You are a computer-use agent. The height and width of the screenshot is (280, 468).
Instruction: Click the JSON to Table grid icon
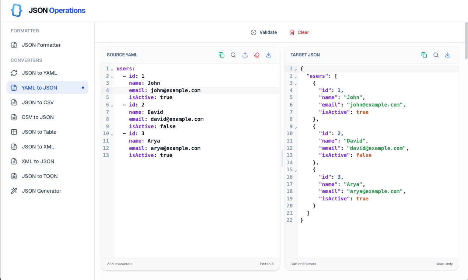(x=14, y=132)
